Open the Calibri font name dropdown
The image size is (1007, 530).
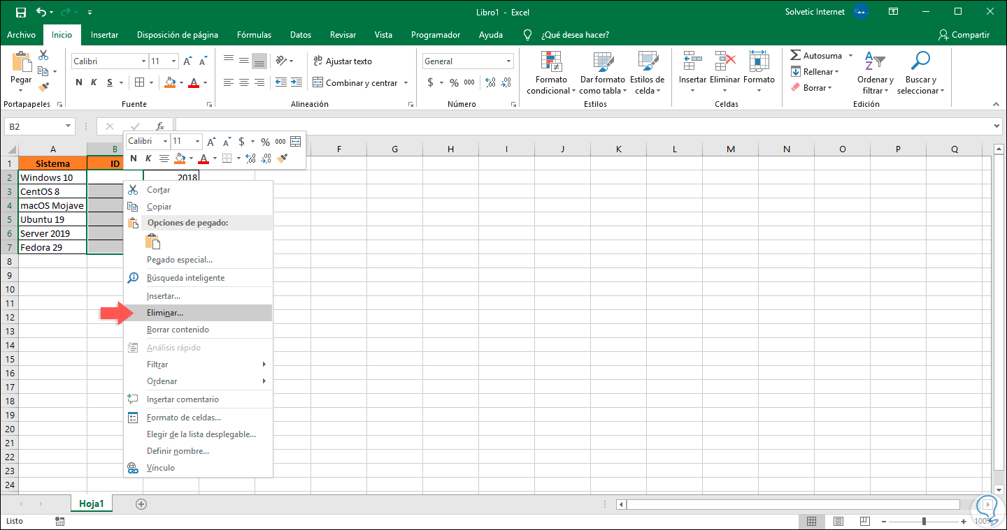coord(143,61)
